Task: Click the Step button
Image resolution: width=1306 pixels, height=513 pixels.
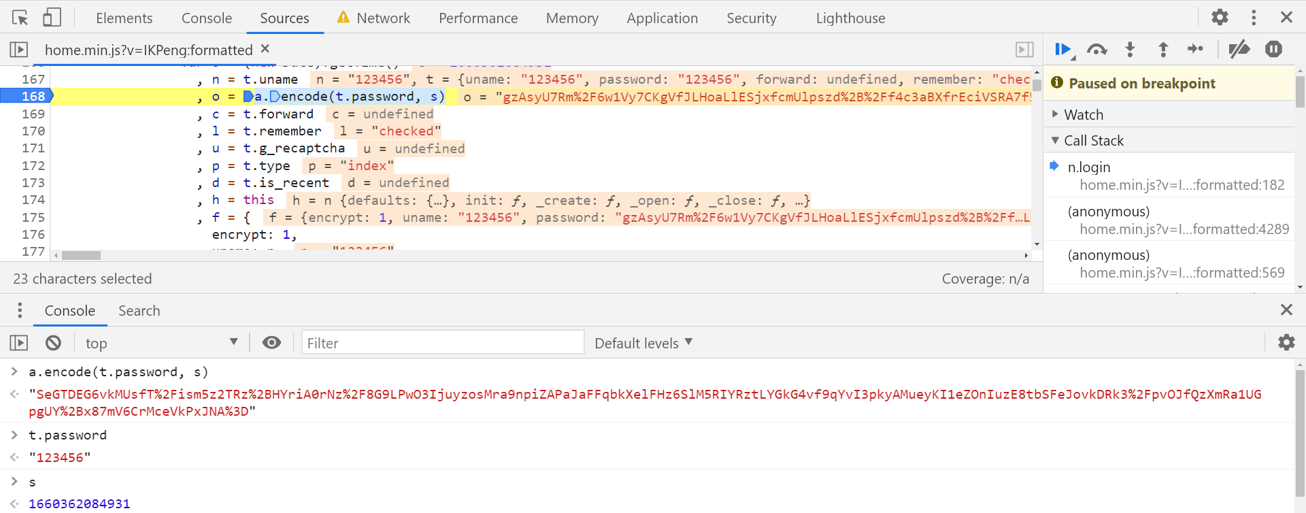Action: 1195,49
